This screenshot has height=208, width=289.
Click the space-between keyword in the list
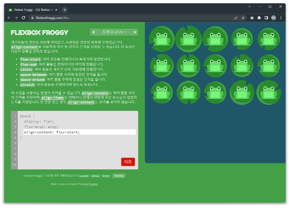[34, 74]
